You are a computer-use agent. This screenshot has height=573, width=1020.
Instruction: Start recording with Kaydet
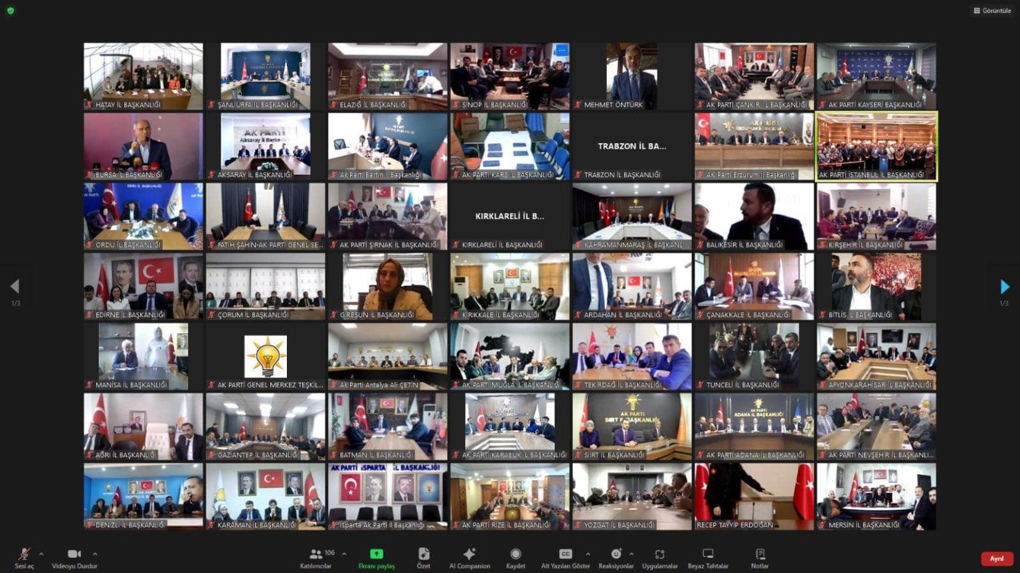515,558
